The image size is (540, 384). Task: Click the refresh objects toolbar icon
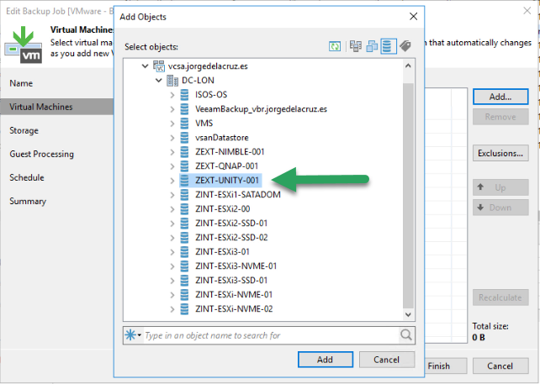pos(335,46)
